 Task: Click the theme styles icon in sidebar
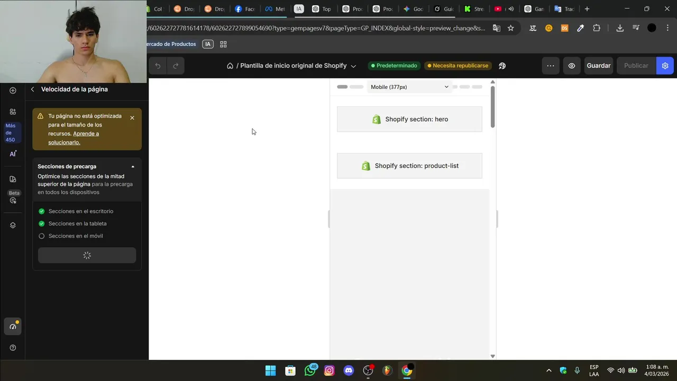13,179
